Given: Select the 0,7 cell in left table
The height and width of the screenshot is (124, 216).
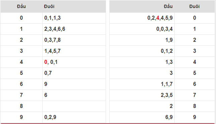Looking at the screenshot, I should [74, 73].
